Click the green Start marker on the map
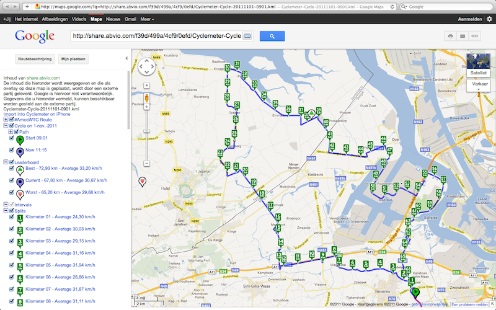The height and width of the screenshot is (310, 496). coord(415,292)
